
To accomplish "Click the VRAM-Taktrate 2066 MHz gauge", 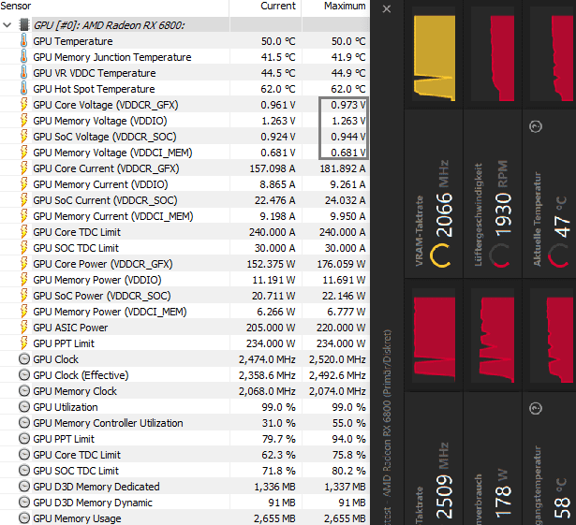I will click(440, 255).
